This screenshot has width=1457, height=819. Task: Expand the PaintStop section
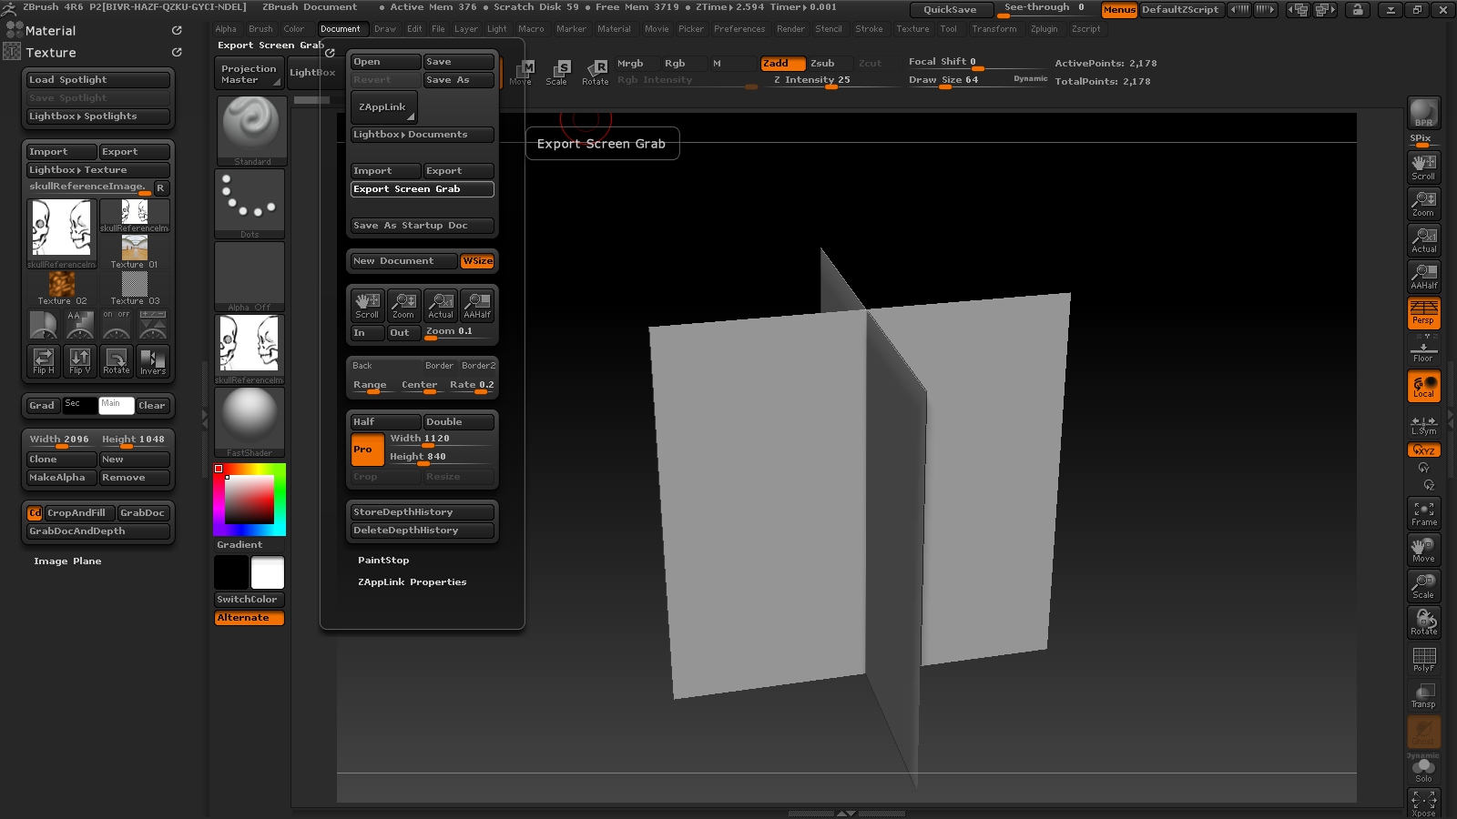coord(383,561)
